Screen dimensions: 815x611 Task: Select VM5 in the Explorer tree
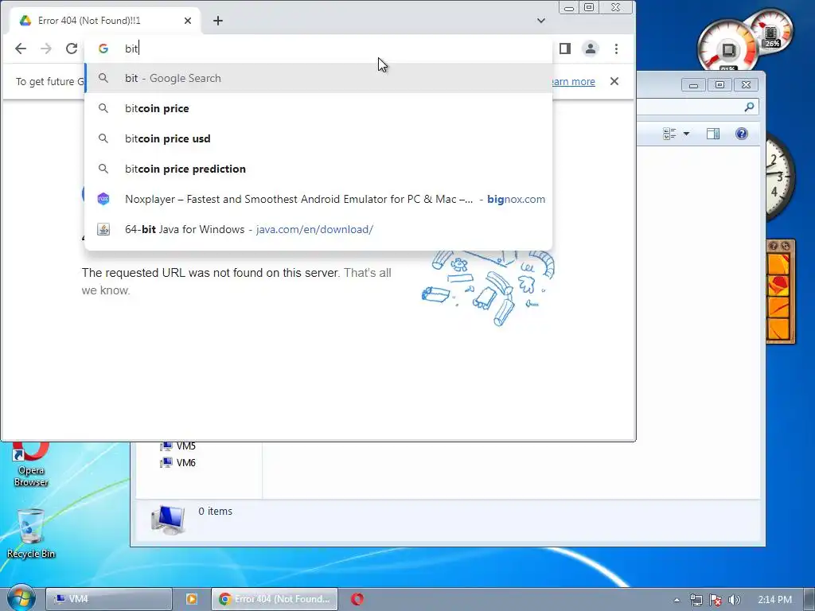click(177, 446)
